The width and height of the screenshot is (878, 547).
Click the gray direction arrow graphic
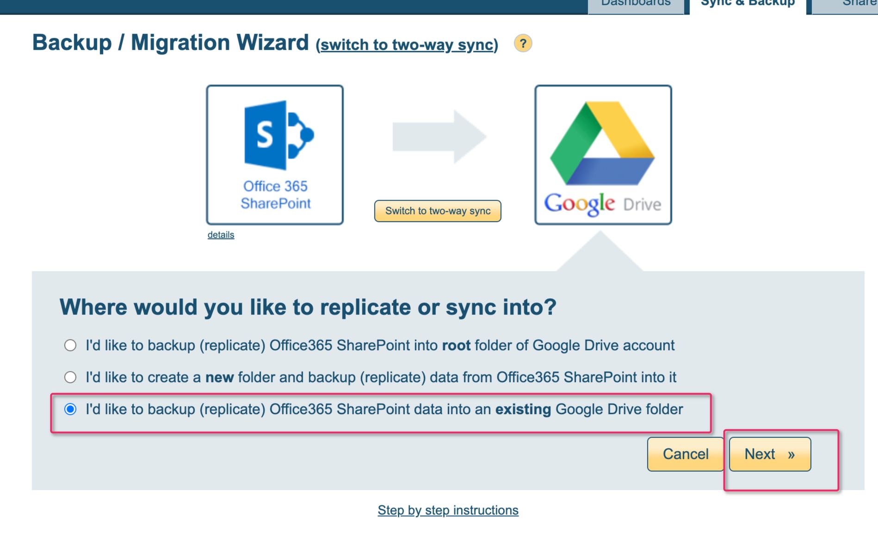439,137
